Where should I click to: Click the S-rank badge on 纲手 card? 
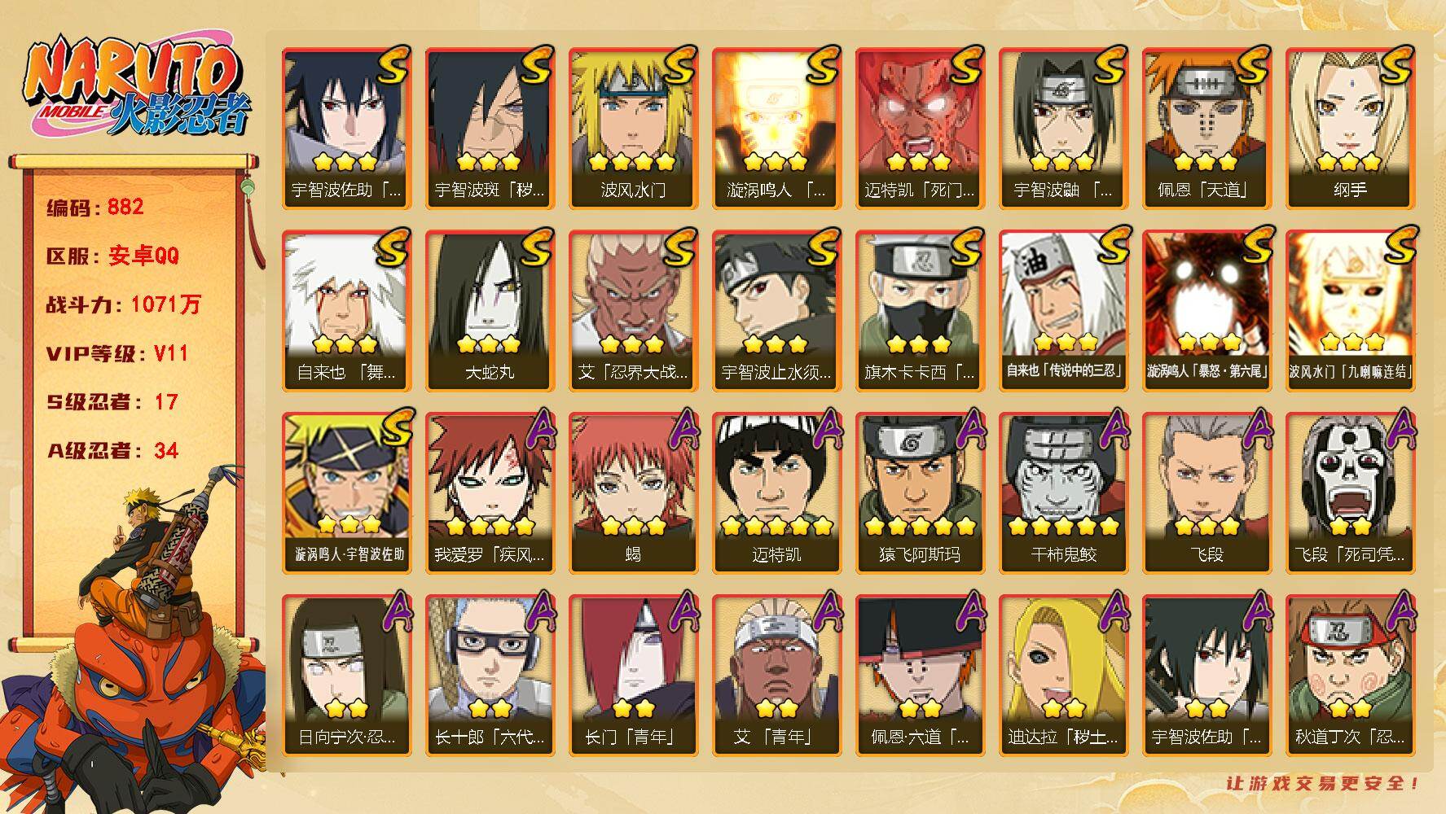point(1395,64)
